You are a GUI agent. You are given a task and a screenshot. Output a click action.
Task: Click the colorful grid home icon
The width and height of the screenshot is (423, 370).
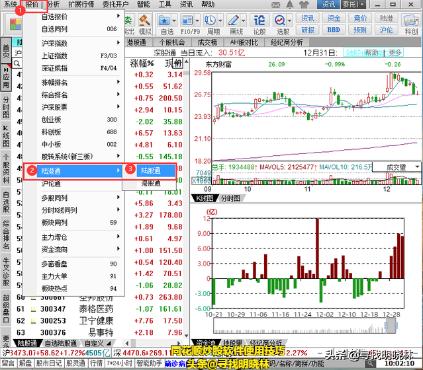pyautogui.click(x=16, y=24)
